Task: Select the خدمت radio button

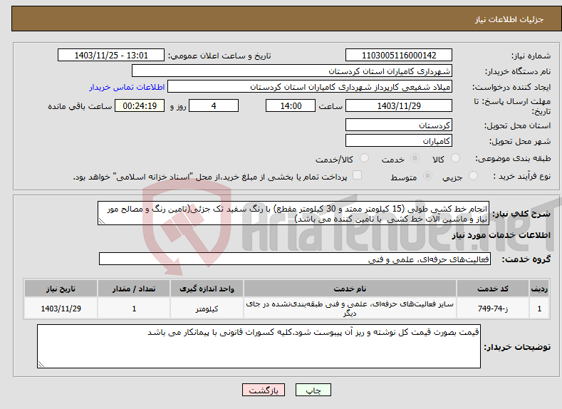Action: pyautogui.click(x=415, y=158)
